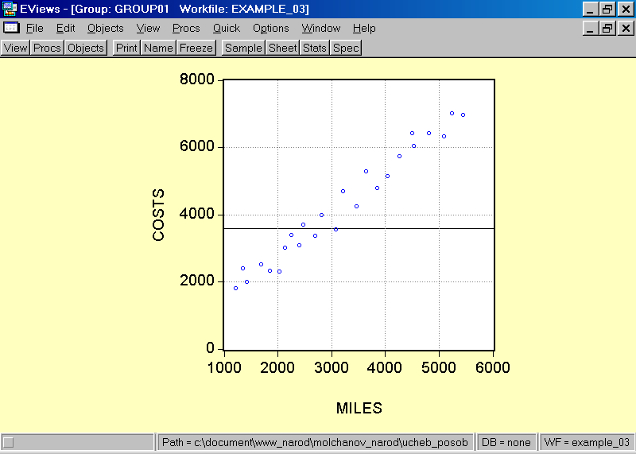The height and width of the screenshot is (454, 636).
Task: Click the Name toolbar button
Action: point(158,48)
